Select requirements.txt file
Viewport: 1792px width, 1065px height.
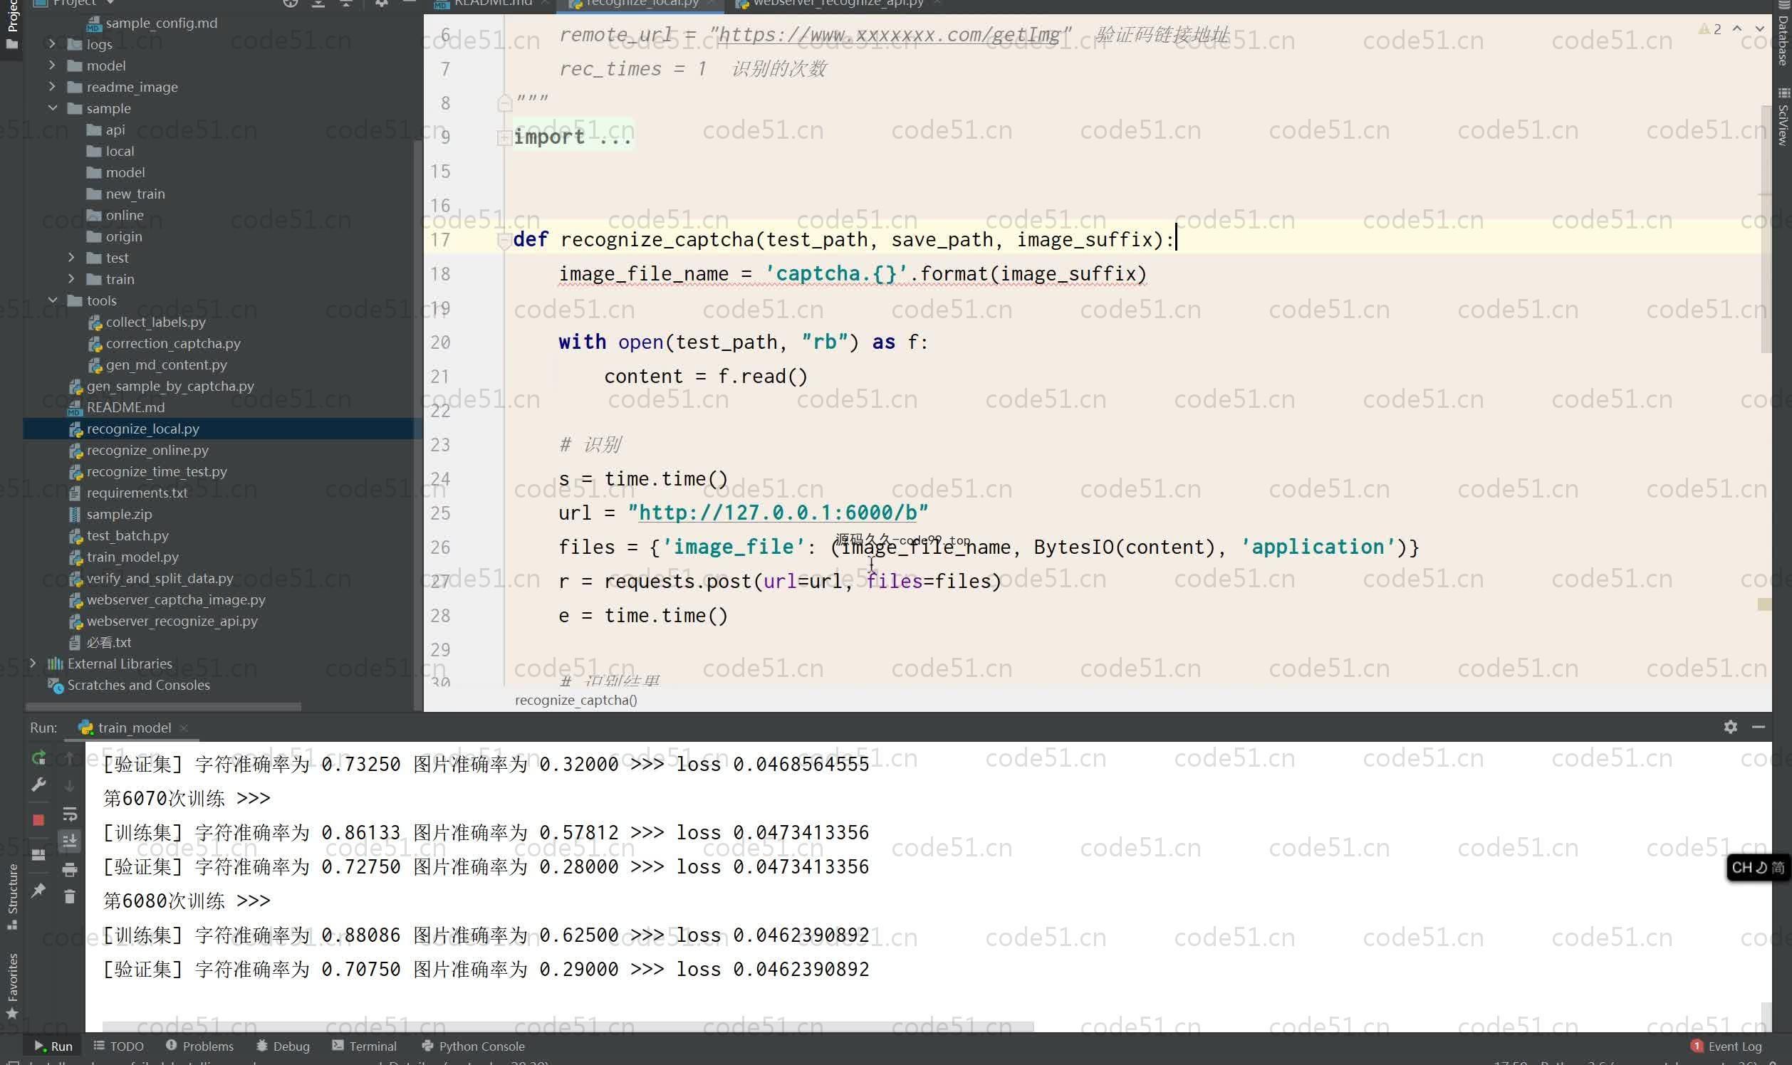click(137, 493)
